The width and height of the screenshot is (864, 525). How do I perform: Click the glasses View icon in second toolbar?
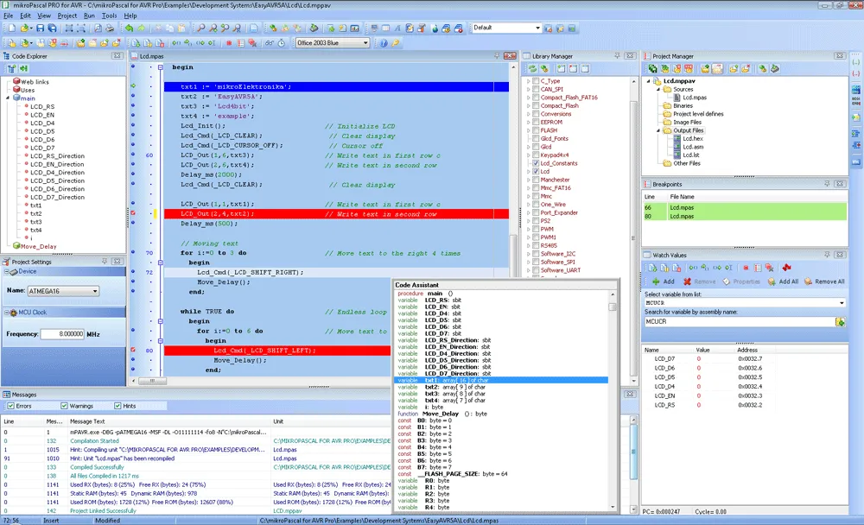pos(269,42)
